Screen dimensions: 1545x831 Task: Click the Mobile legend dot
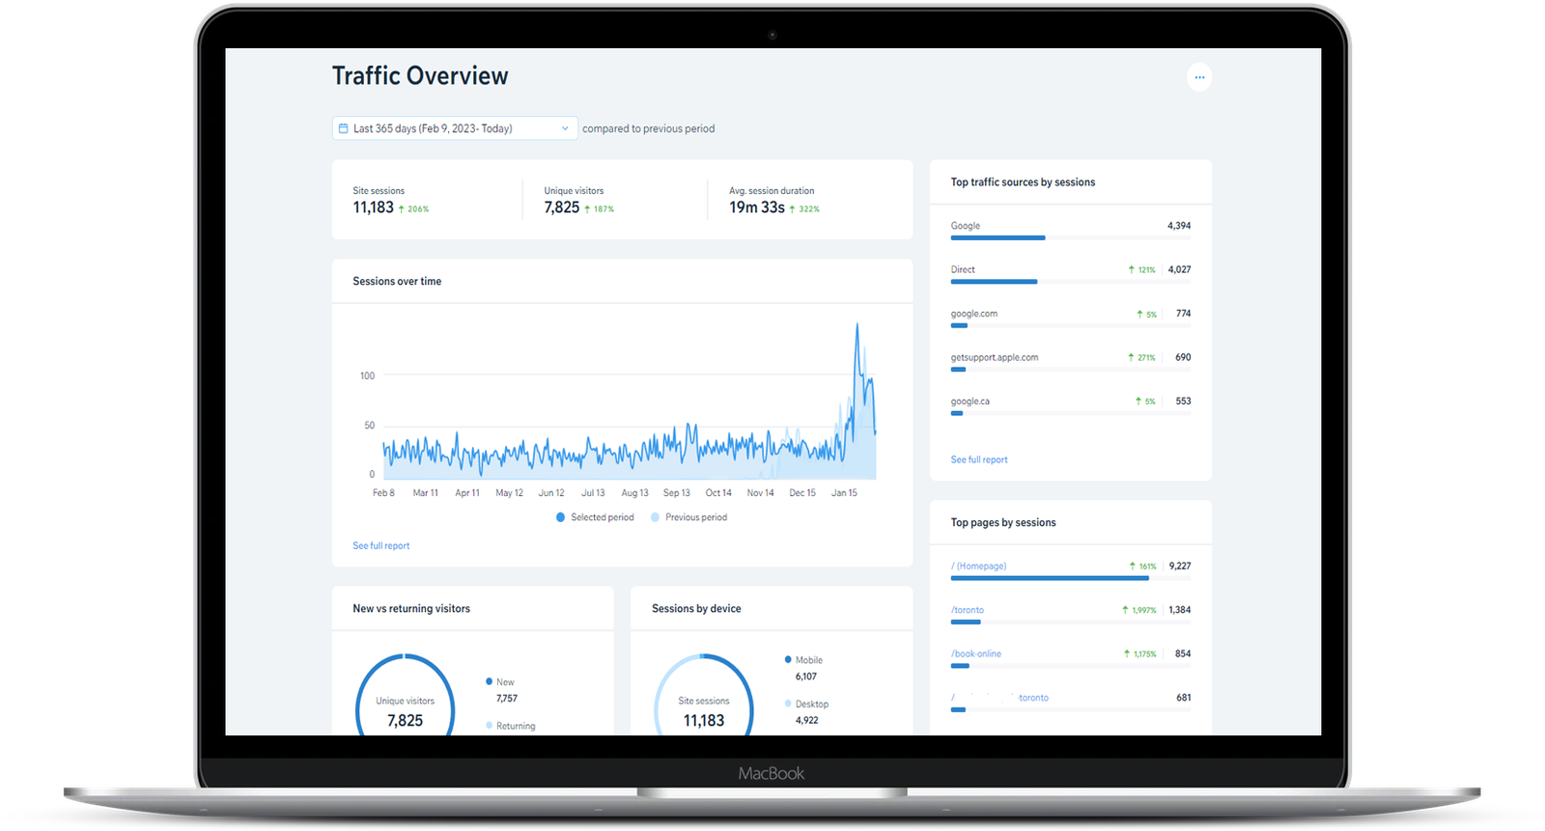[x=788, y=660]
